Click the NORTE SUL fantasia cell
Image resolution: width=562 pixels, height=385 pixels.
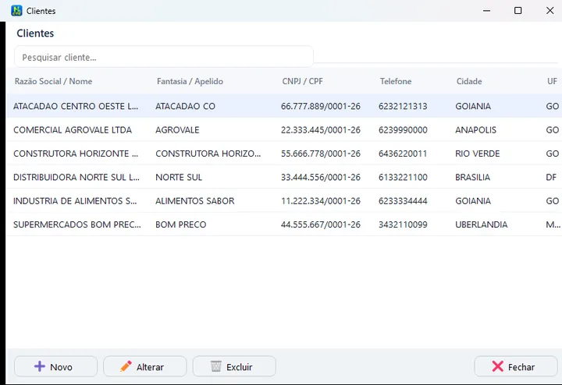pos(179,177)
